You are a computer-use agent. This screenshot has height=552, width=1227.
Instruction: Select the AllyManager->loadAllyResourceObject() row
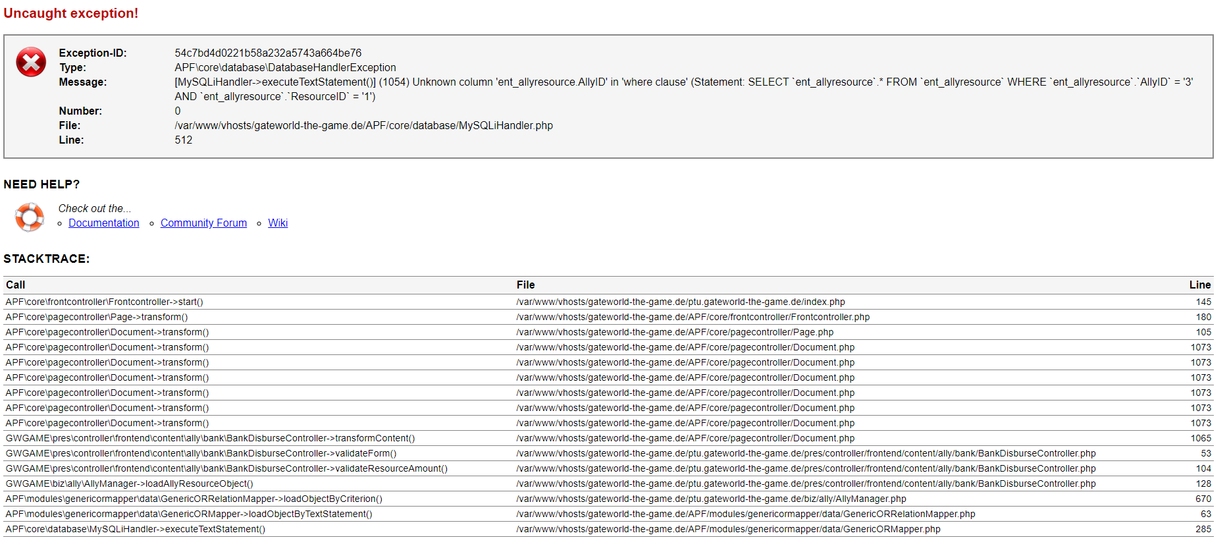coord(130,484)
